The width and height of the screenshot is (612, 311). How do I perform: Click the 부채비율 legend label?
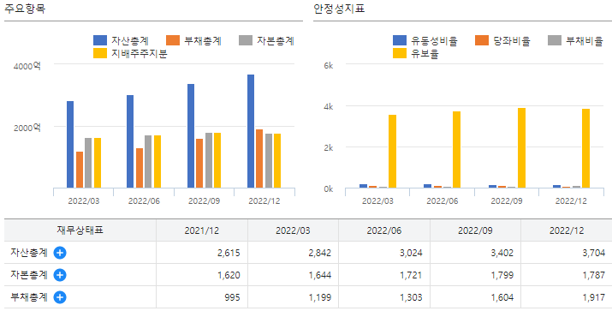click(x=585, y=40)
